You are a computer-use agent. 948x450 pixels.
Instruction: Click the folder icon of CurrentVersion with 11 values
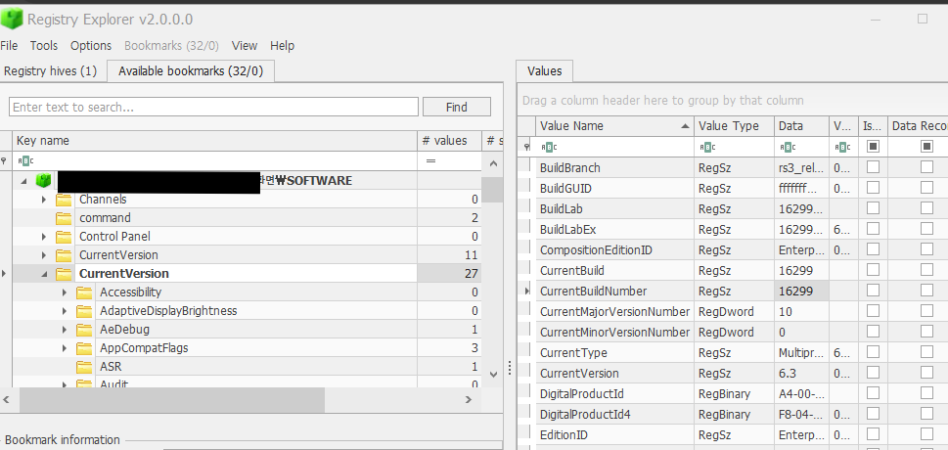tap(64, 255)
